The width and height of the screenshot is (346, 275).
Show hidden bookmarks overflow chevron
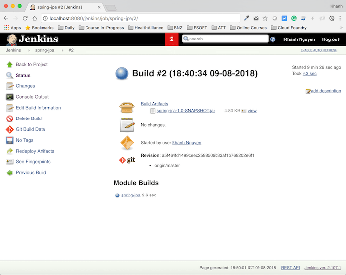(341, 28)
